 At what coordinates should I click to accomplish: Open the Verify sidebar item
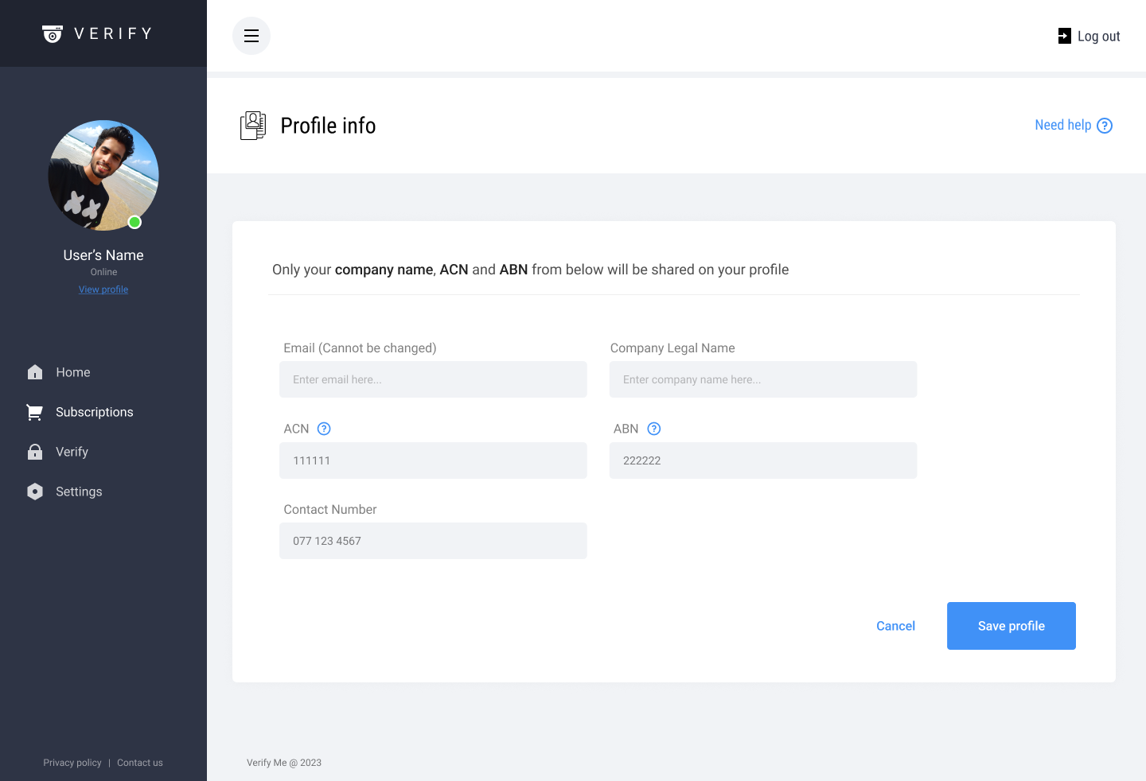72,452
